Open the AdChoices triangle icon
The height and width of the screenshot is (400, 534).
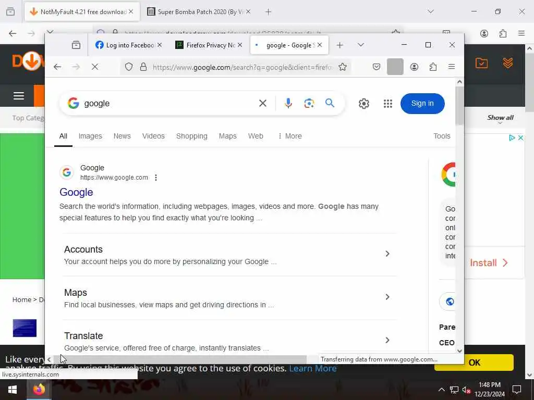[512, 137]
